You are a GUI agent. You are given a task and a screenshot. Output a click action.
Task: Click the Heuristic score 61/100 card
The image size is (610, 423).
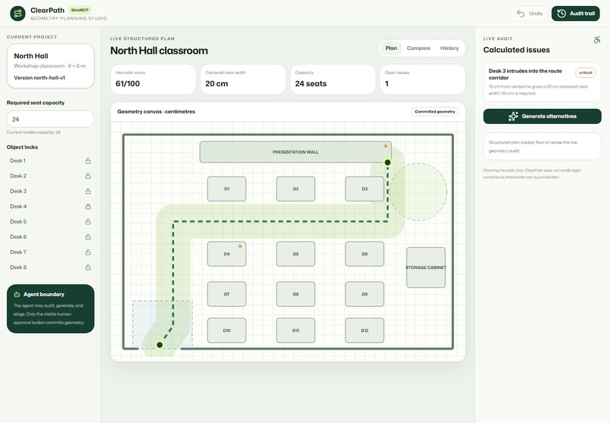coord(153,79)
